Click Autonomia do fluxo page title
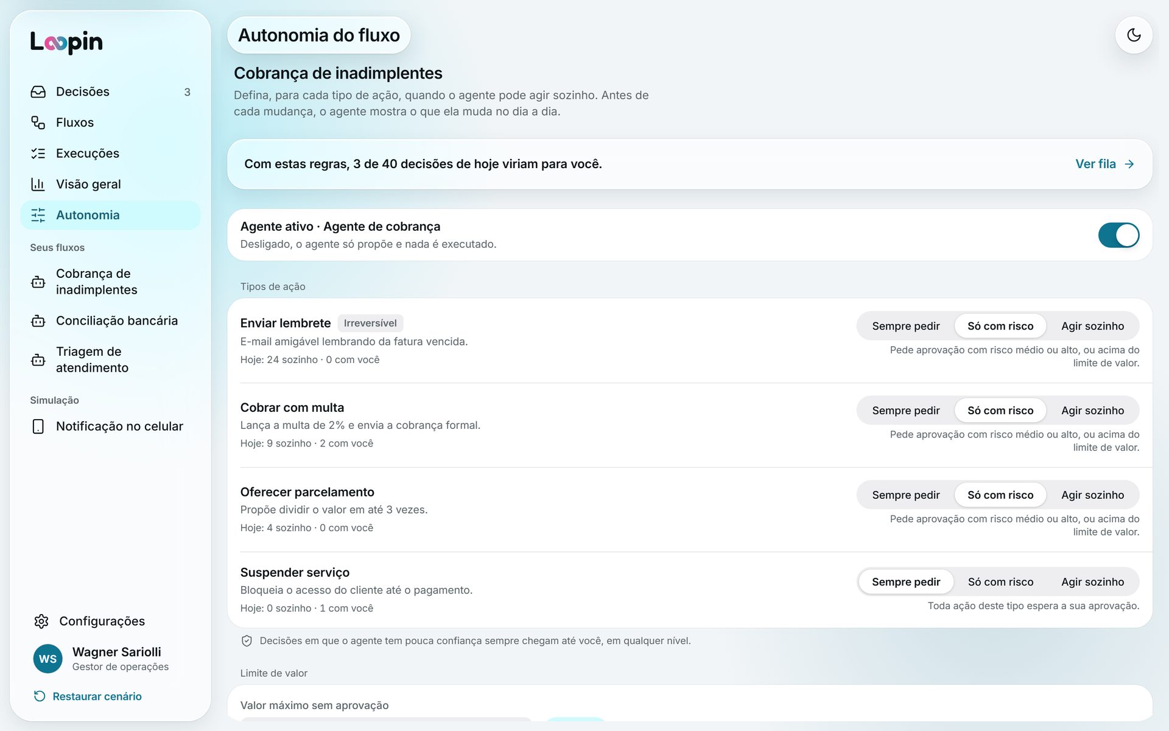This screenshot has width=1169, height=731. pos(319,35)
